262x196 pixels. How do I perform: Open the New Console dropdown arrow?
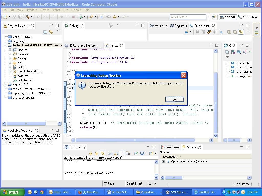155,153
